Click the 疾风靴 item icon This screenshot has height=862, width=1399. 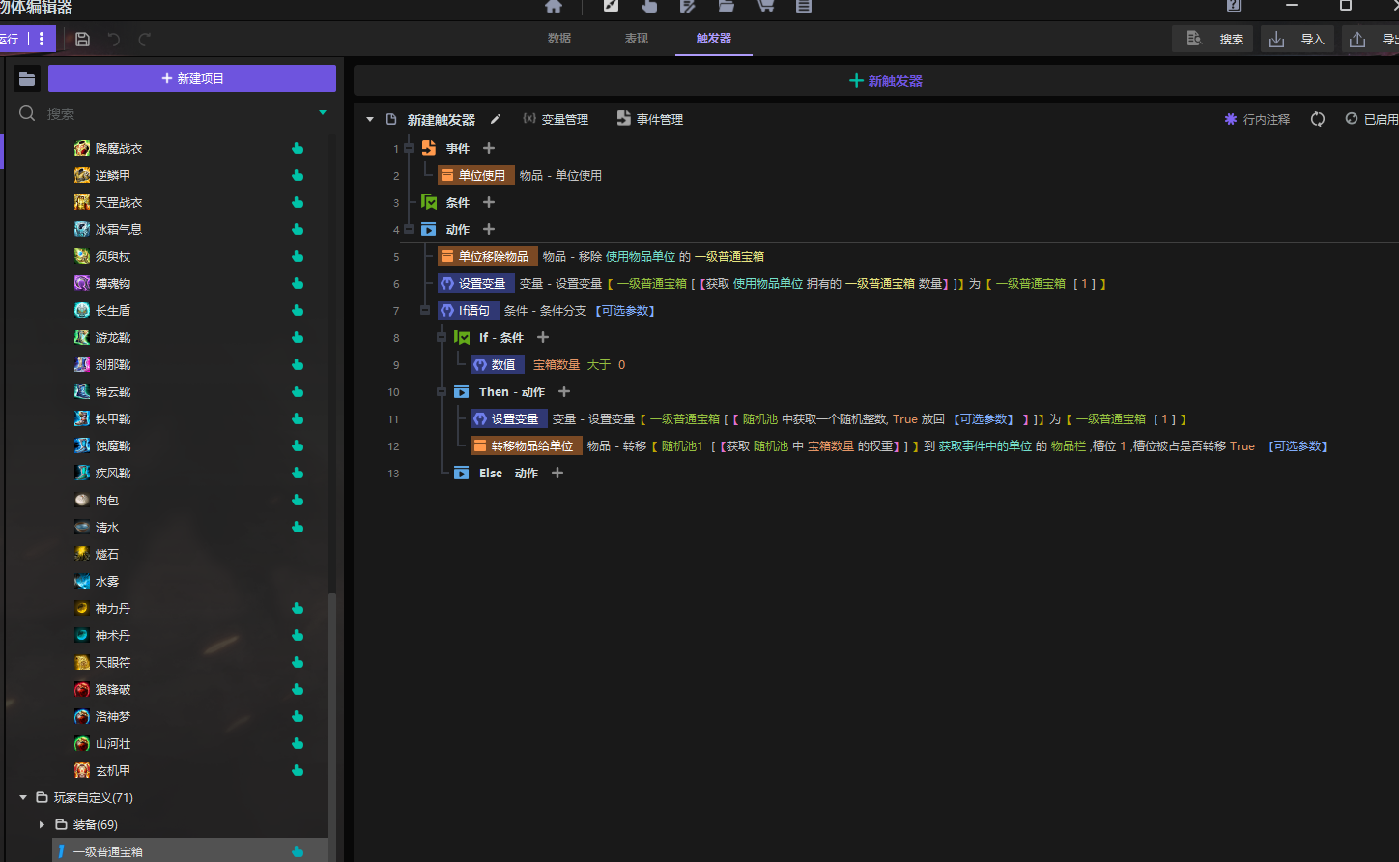(82, 473)
